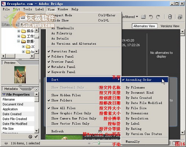
Task: Open the Unfiltered dropdown
Action: tap(130, 17)
